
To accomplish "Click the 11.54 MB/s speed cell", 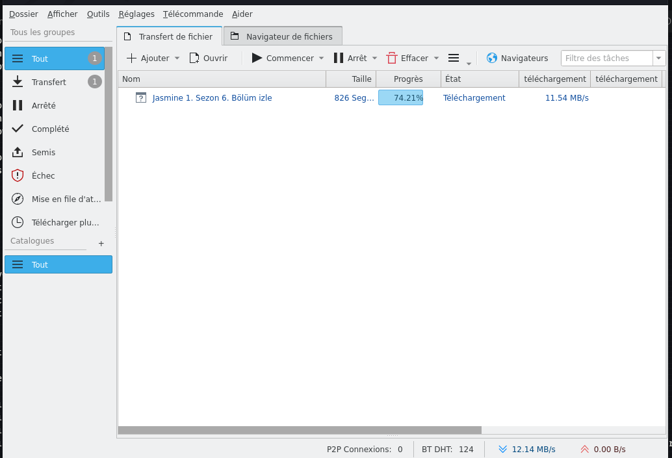I will coord(567,97).
